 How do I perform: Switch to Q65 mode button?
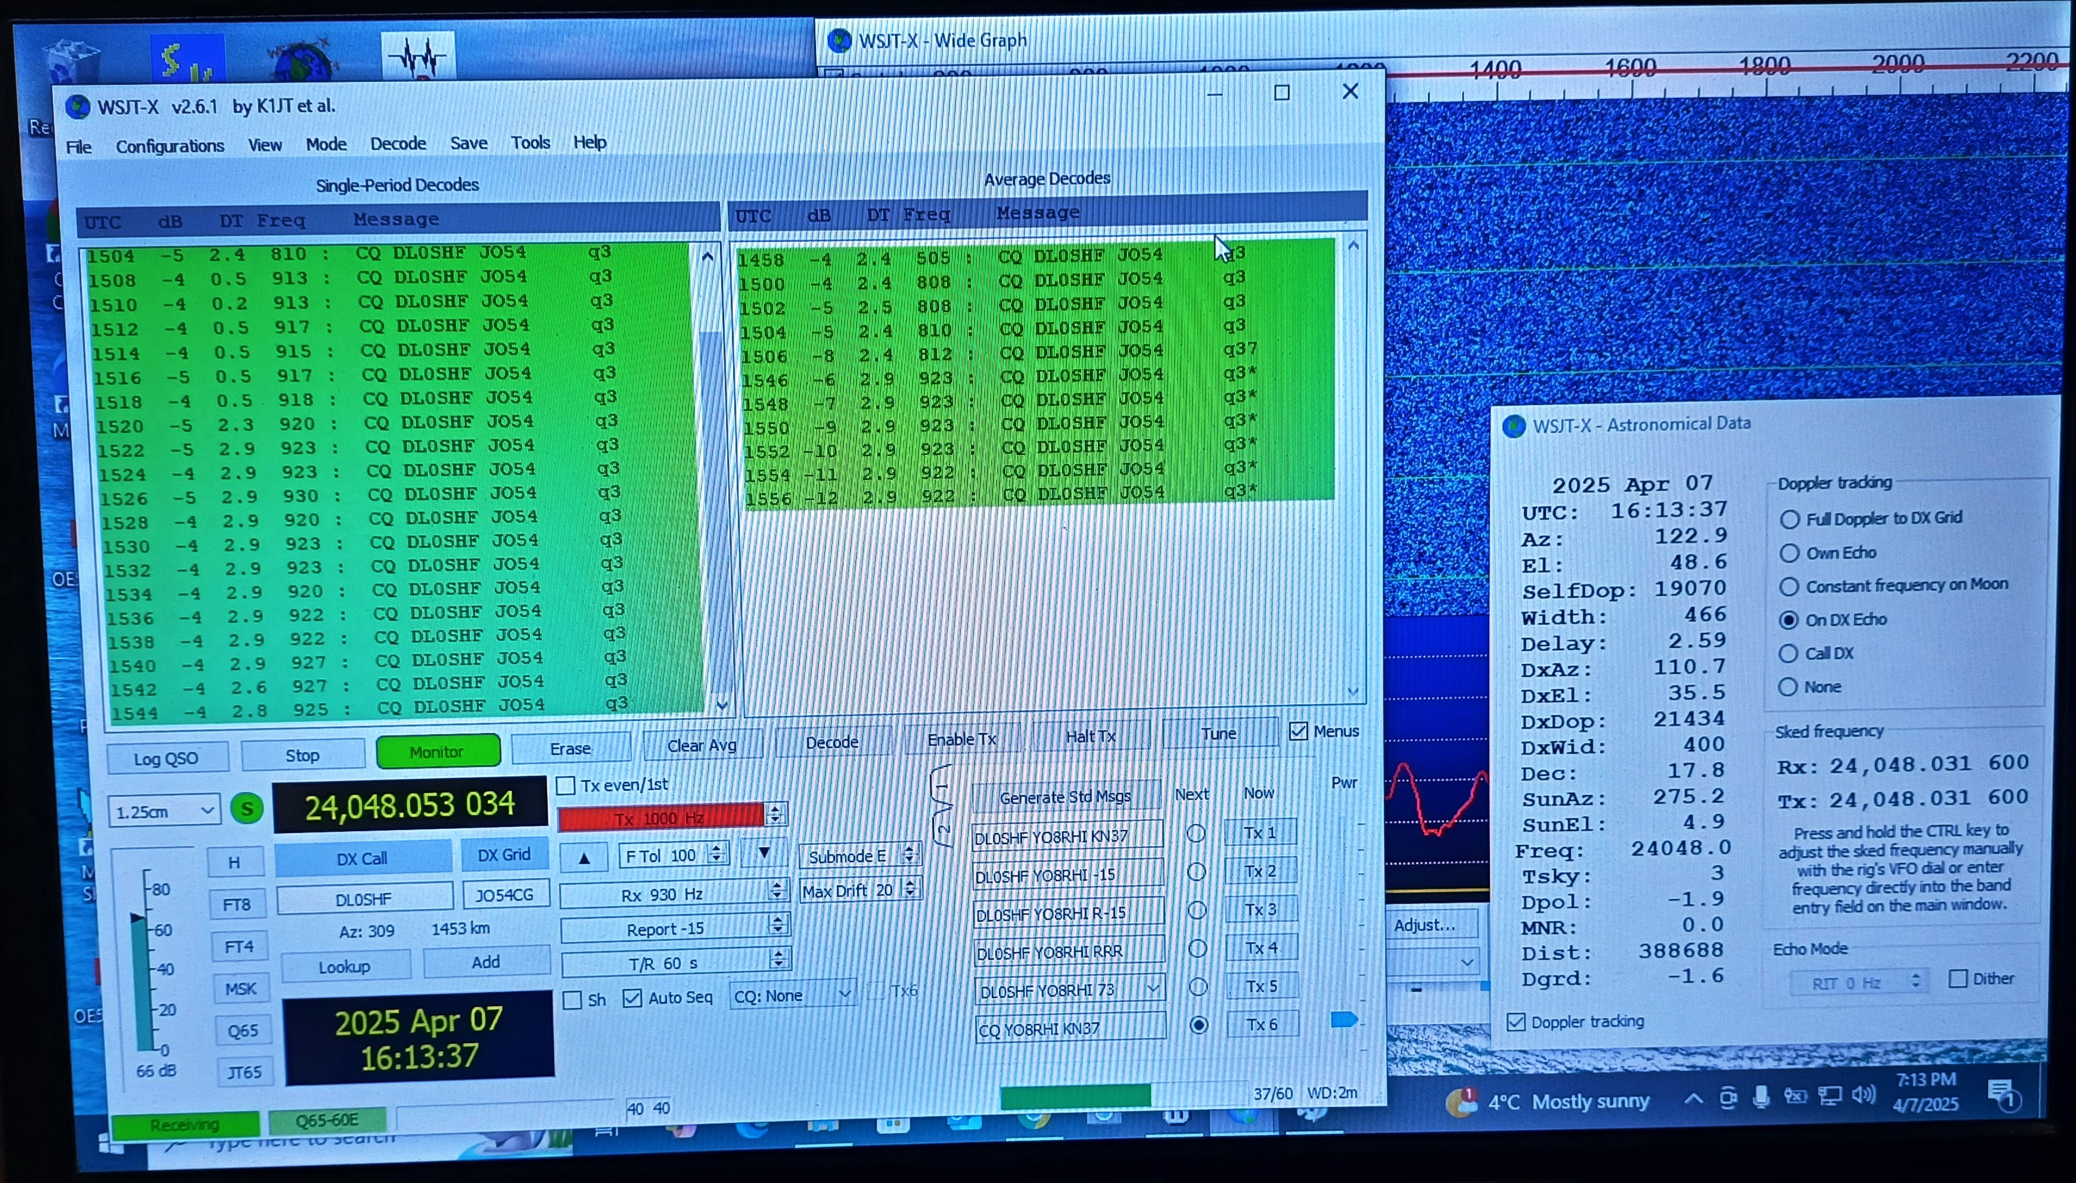point(242,1031)
